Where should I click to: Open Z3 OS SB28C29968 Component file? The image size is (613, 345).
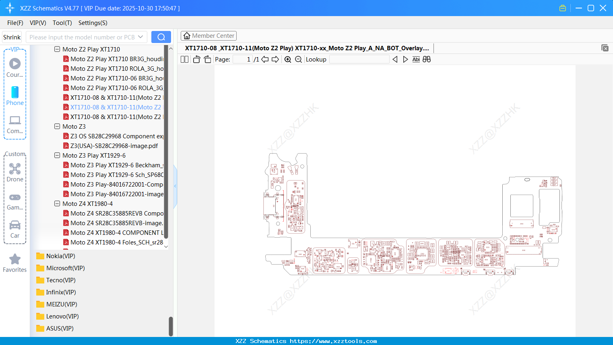113,136
